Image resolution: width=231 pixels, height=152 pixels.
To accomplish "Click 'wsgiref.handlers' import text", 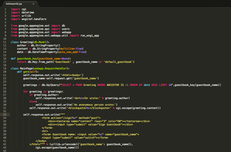I will (34, 19).
